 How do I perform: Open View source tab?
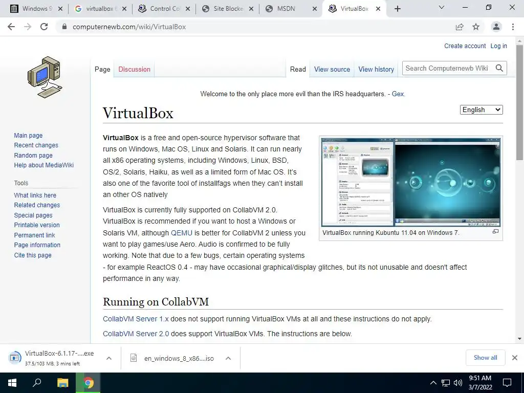pos(332,69)
